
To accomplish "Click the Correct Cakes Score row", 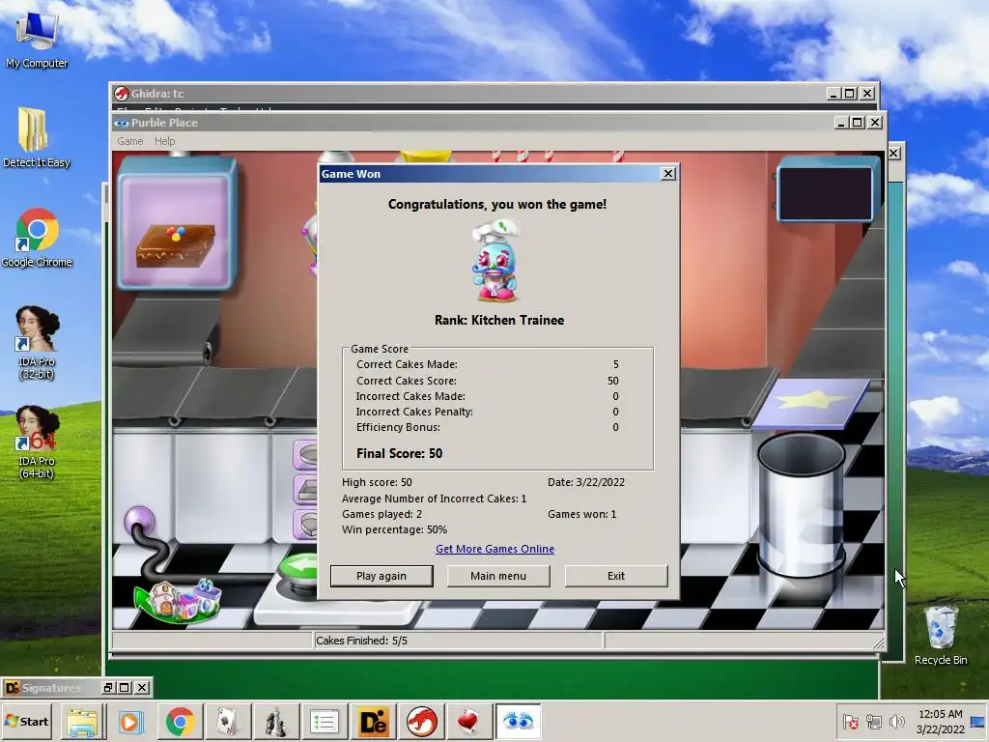I will pyautogui.click(x=488, y=381).
